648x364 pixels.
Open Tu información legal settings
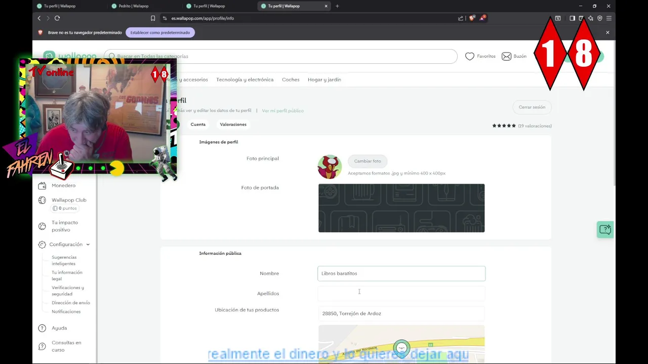[x=67, y=276]
